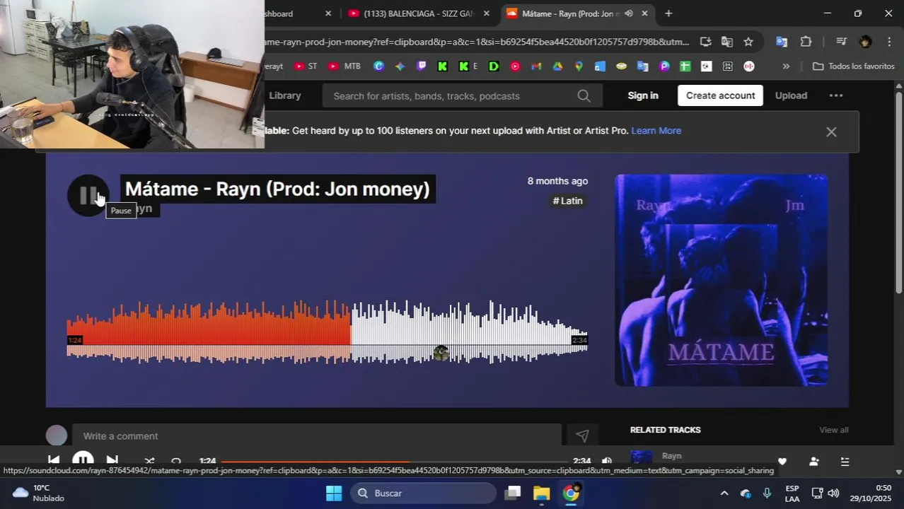The width and height of the screenshot is (904, 509).
Task: Expand the bookmarks overflow chevron
Action: 786,66
